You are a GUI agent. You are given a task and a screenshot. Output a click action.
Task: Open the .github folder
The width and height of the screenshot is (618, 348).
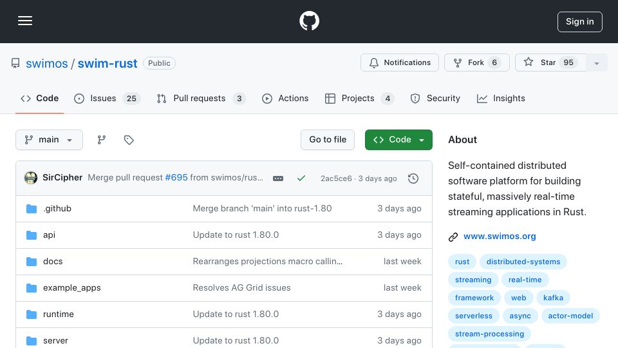pyautogui.click(x=57, y=208)
